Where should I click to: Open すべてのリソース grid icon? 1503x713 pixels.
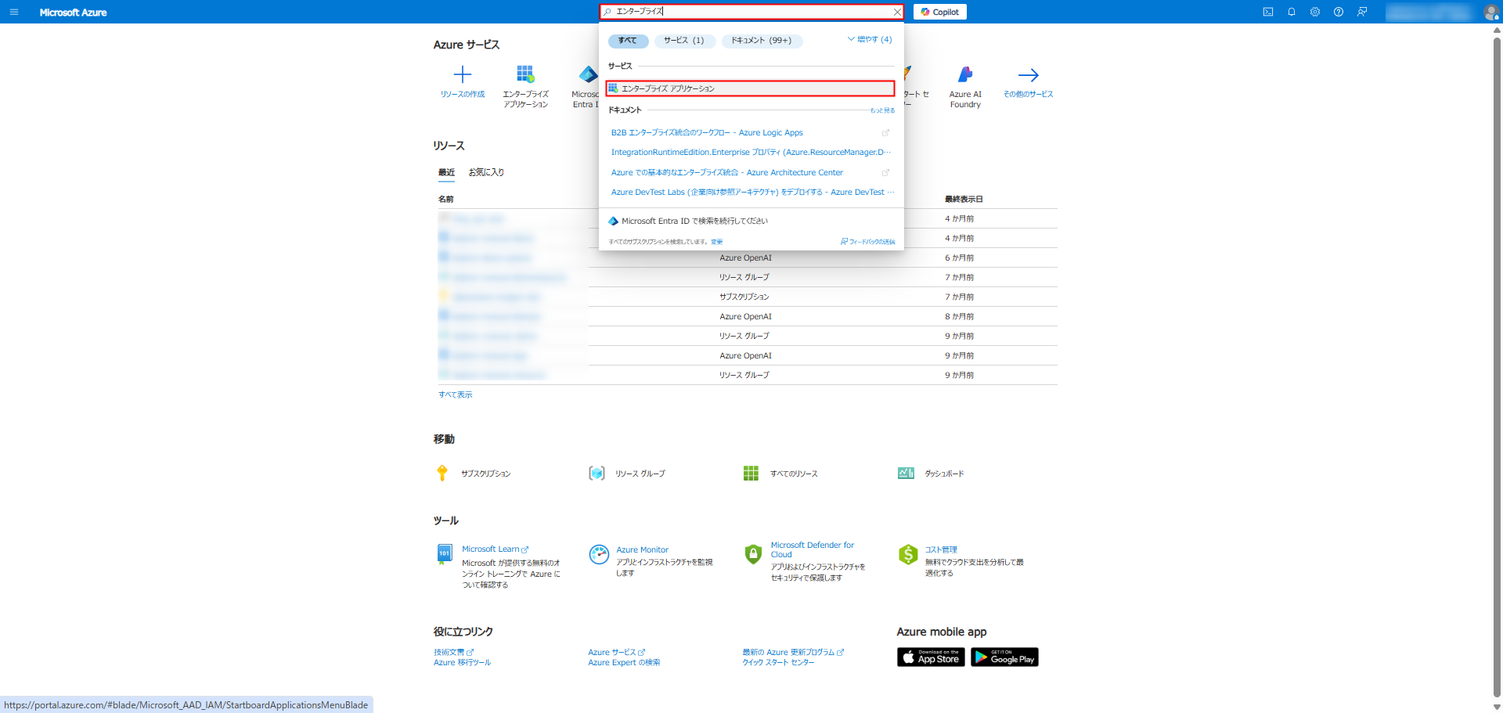pos(751,474)
